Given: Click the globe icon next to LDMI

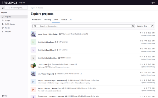Looking at the screenshot, I should 48,65.
